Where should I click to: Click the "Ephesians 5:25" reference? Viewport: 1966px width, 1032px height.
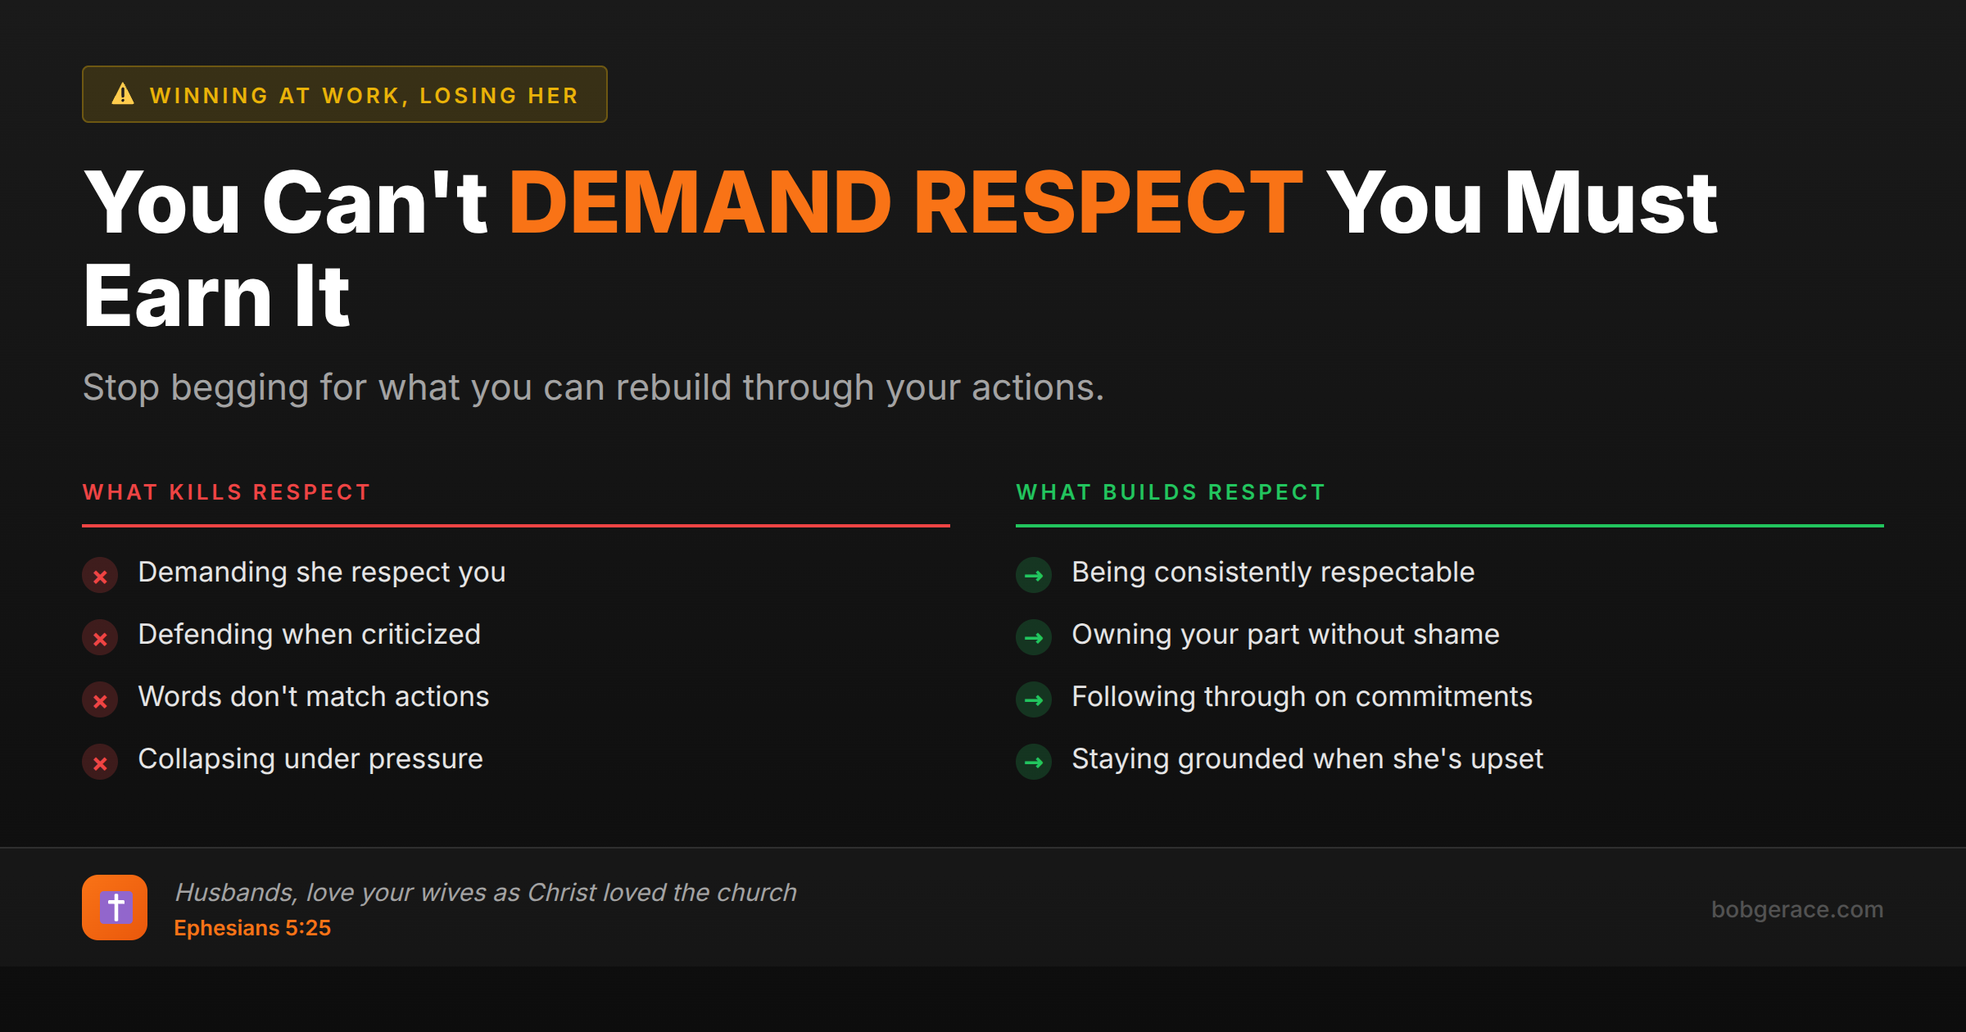click(252, 928)
